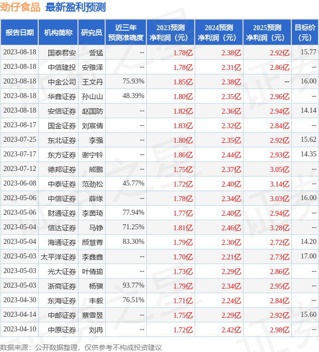
Task: Click accuracy value 75.93%
Action: tap(133, 81)
